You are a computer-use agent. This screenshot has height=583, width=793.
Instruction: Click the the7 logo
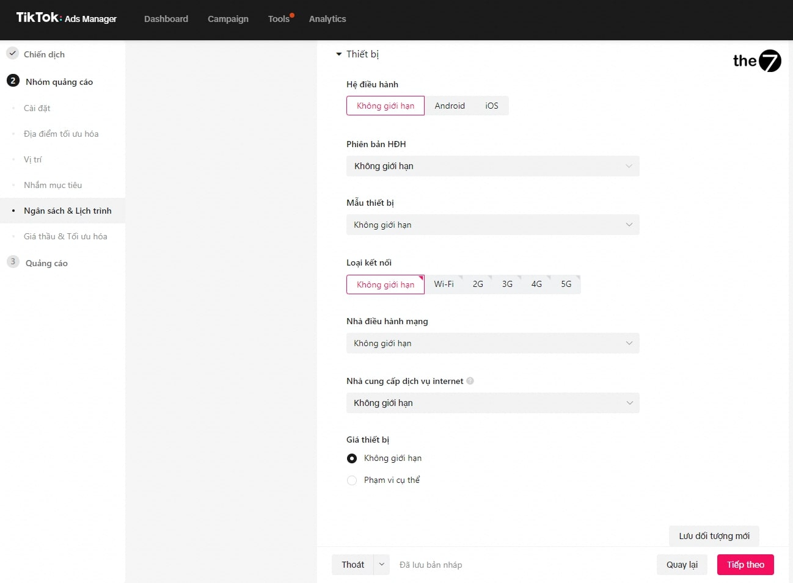click(756, 60)
